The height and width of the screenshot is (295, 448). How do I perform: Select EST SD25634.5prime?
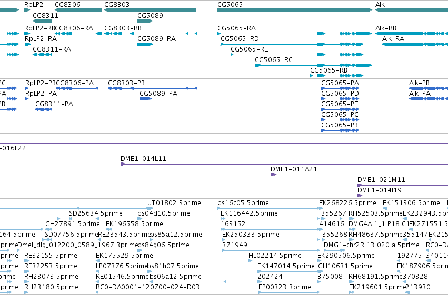pyautogui.click(x=96, y=213)
